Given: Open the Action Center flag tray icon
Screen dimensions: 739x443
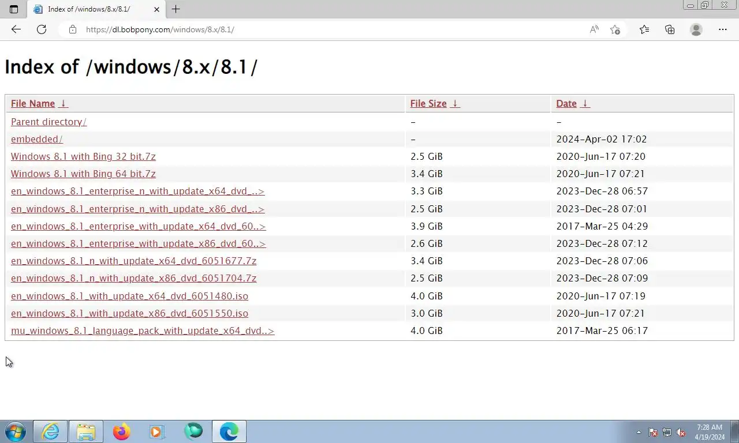Looking at the screenshot, I should click(653, 432).
